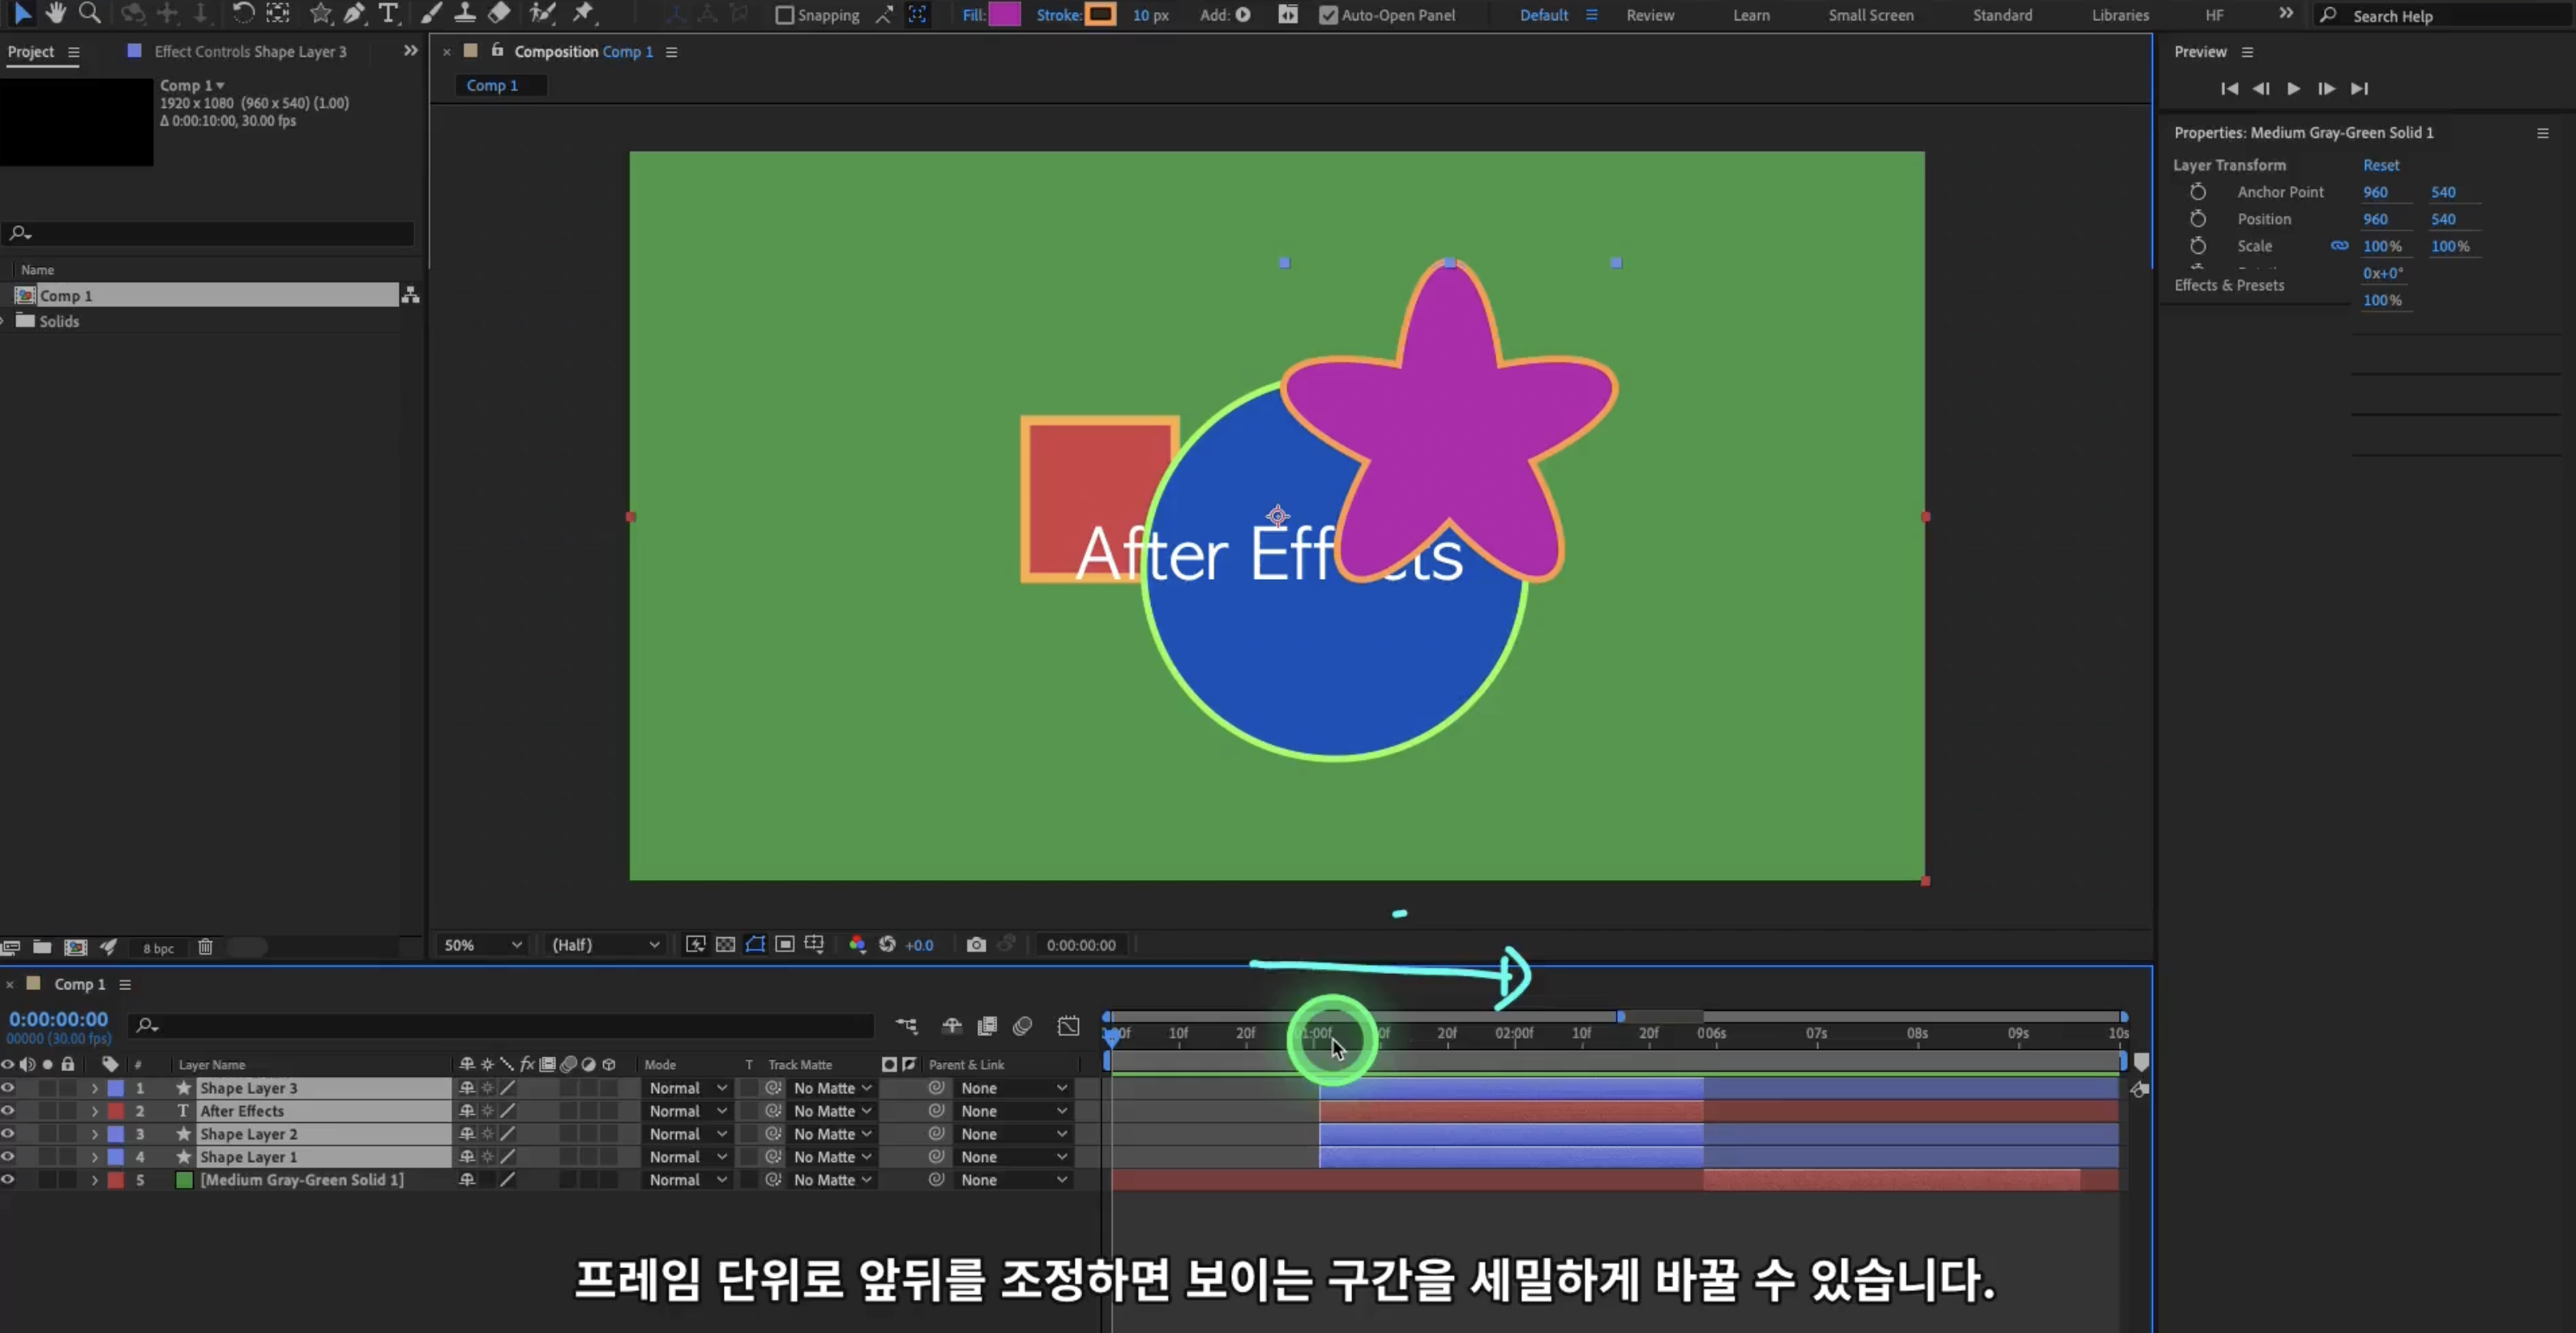2576x1333 pixels.
Task: Play the composition preview
Action: point(2293,89)
